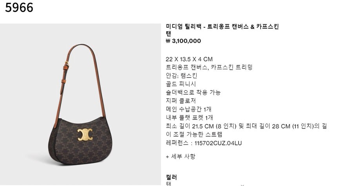Click the 트리옹프 캔버스, 카프스킨 트리밍 material line
337x186 pixels.
(x=209, y=67)
